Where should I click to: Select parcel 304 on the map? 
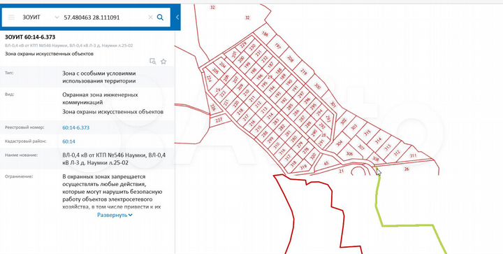[x=339, y=143]
